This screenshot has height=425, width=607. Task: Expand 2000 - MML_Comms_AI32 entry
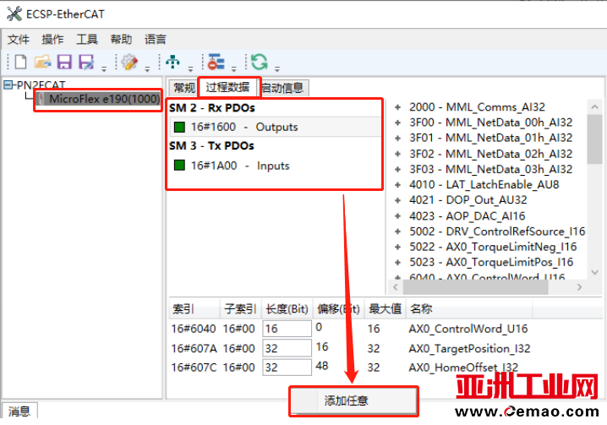(397, 107)
